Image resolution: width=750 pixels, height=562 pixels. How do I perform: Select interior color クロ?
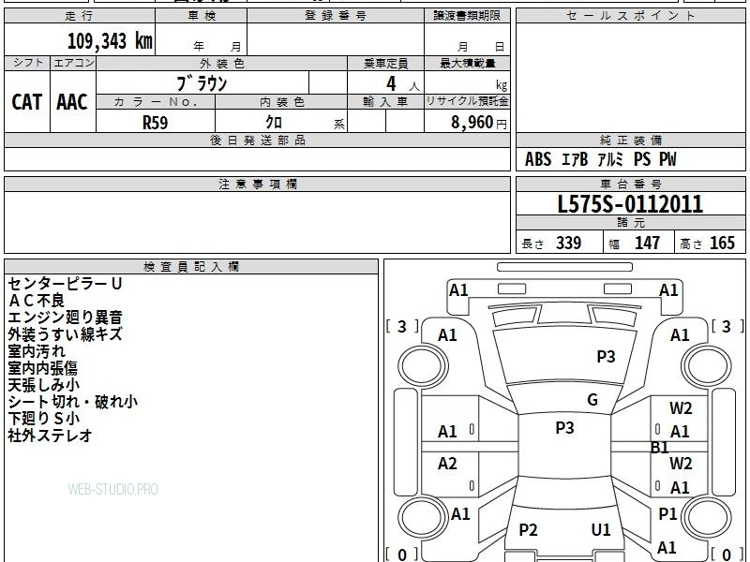[274, 123]
